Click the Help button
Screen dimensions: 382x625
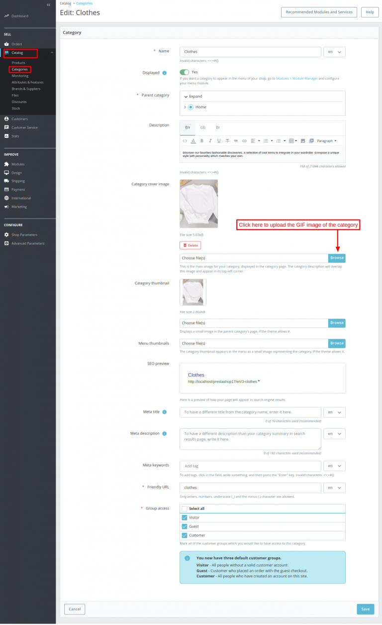370,12
